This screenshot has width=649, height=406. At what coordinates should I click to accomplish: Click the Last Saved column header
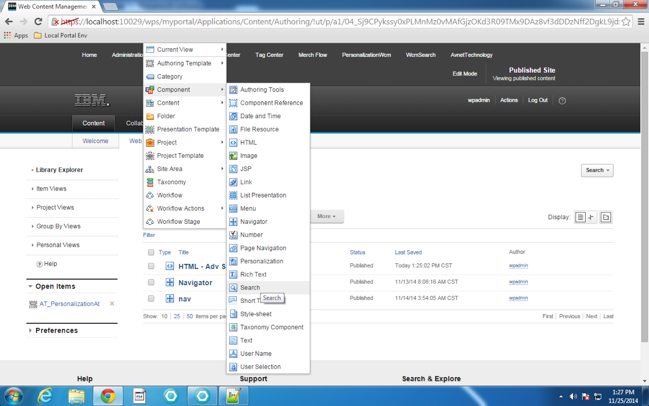click(x=408, y=252)
